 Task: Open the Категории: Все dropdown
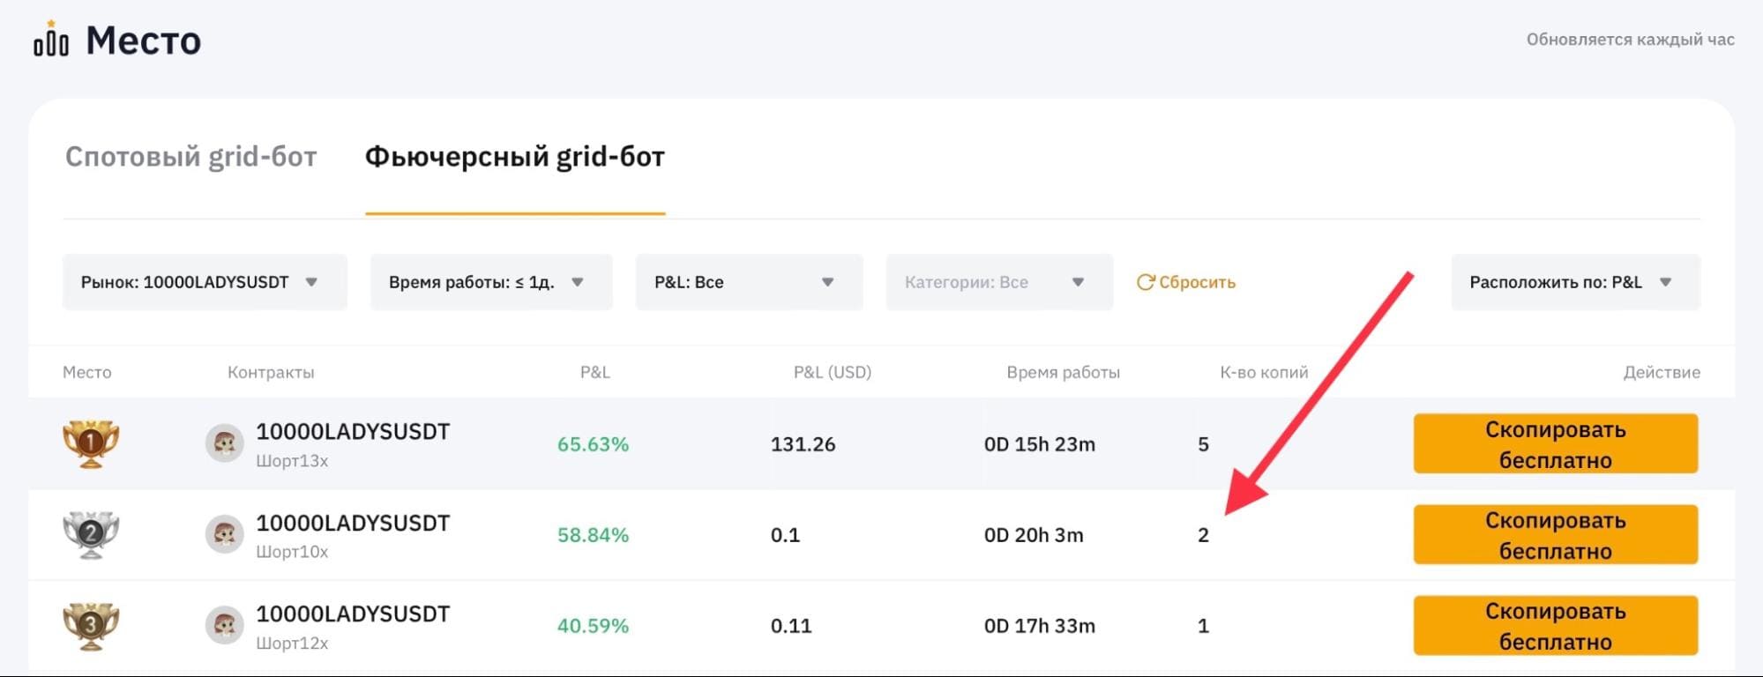tap(999, 282)
